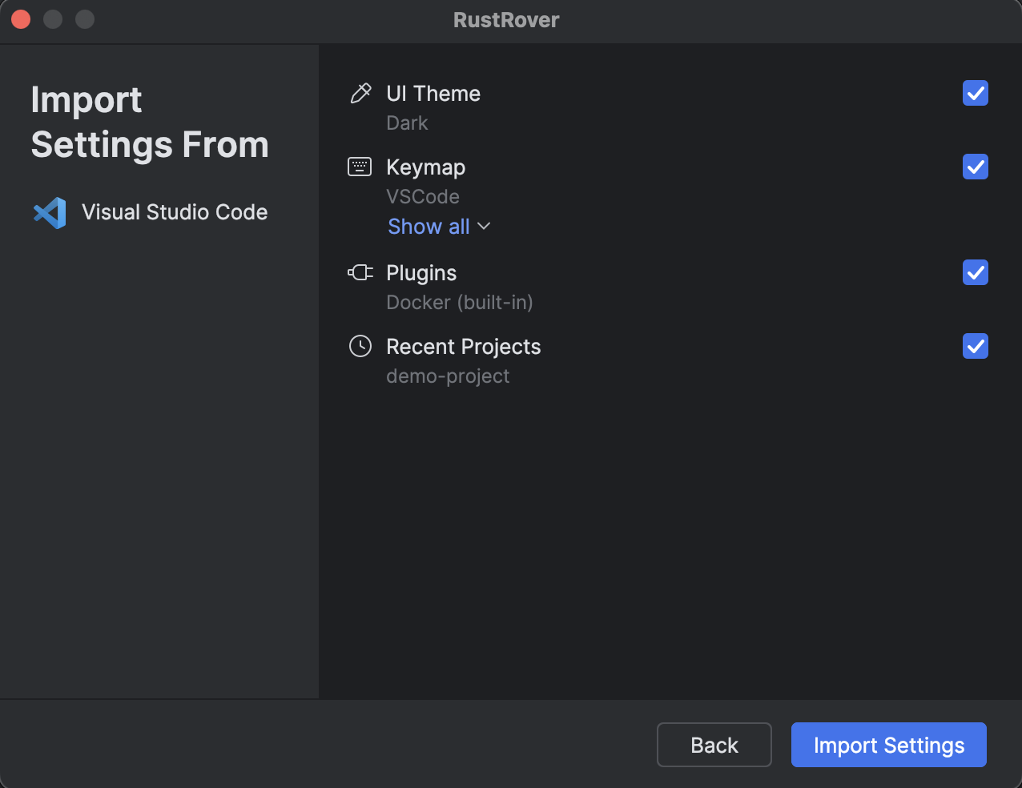Screen dimensions: 1022x788
Task: Expand the Show all keymap list
Action: 429,227
